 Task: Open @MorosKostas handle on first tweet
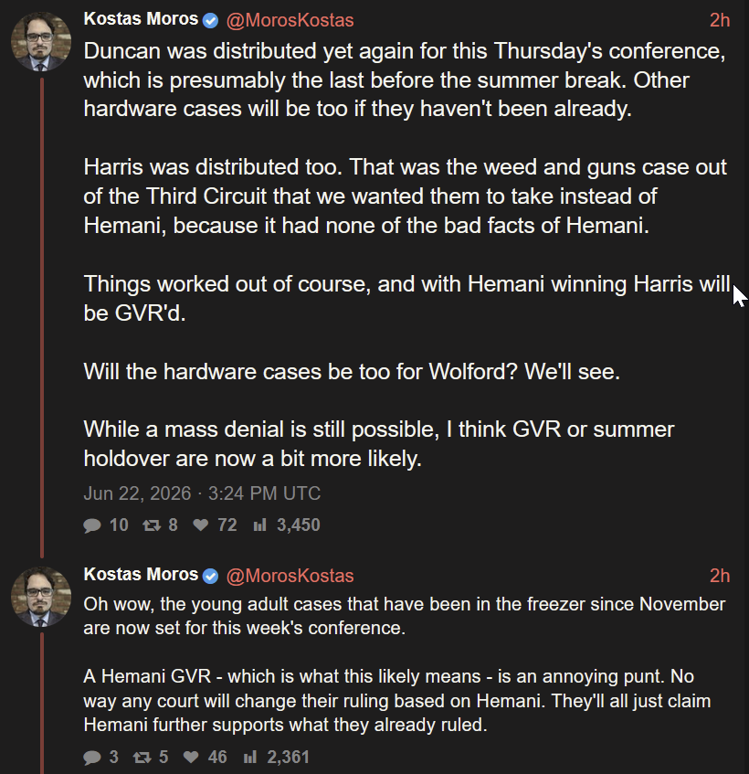tap(290, 20)
